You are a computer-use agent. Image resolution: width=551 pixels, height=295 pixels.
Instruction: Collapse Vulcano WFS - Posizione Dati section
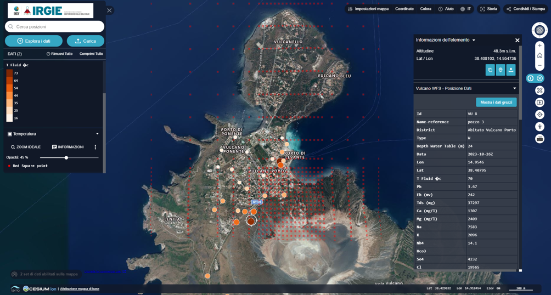coord(514,88)
